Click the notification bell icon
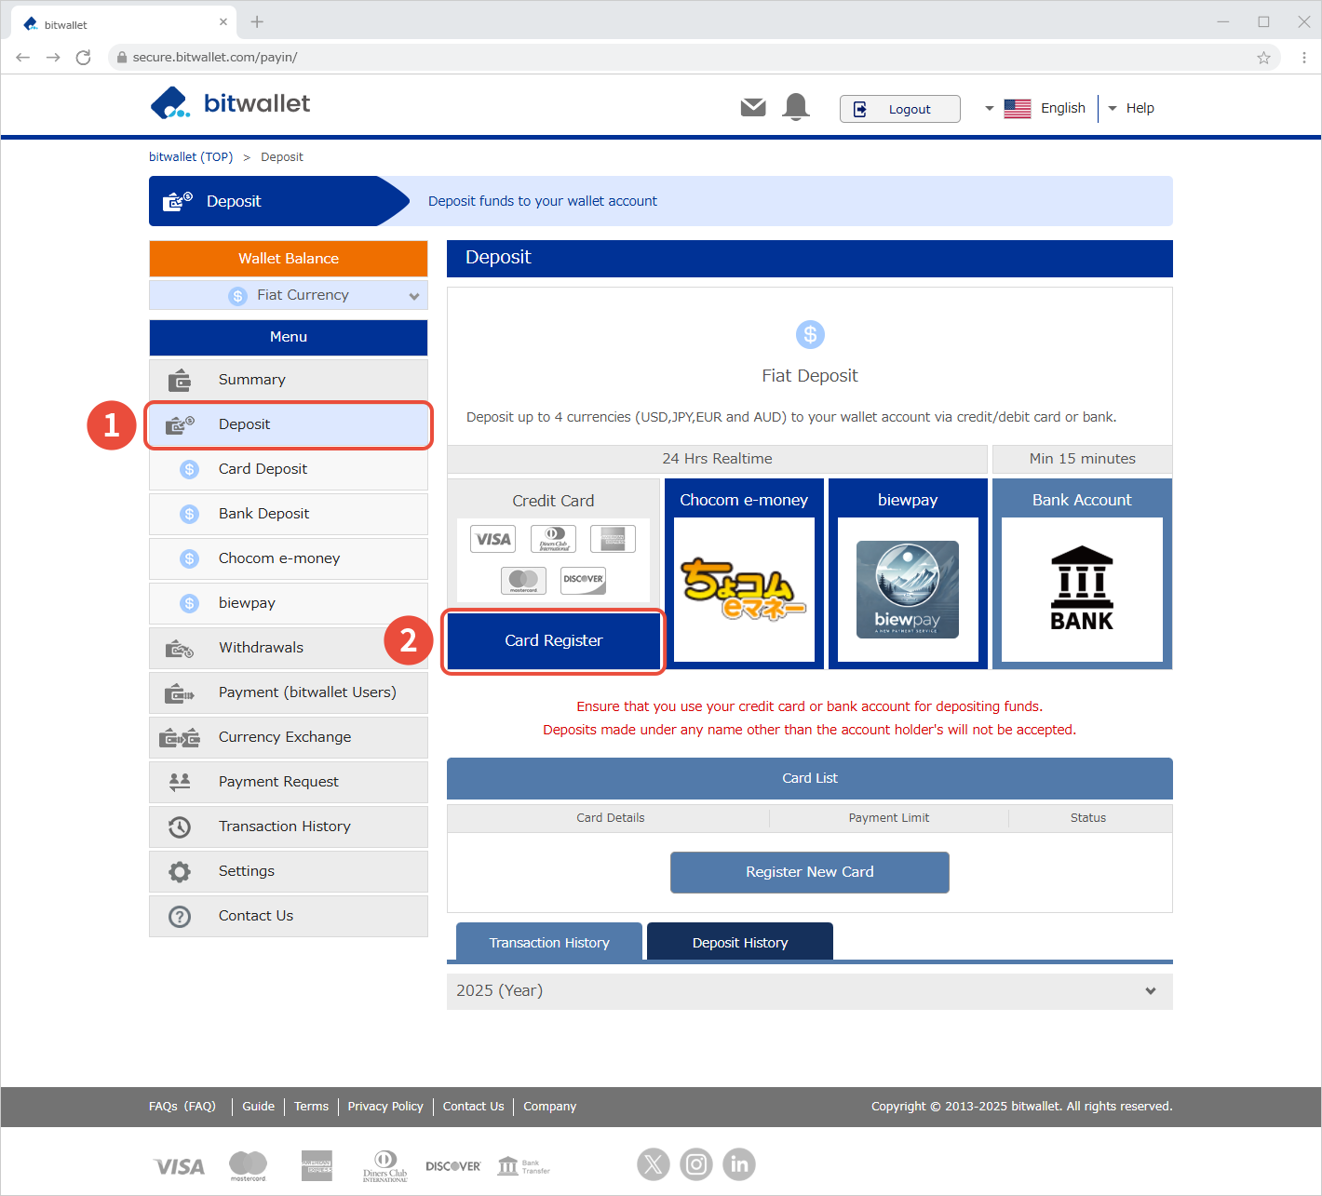The width and height of the screenshot is (1322, 1196). [x=796, y=108]
